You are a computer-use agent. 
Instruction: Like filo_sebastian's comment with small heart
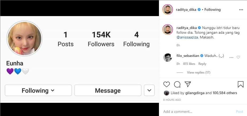(x=238, y=57)
